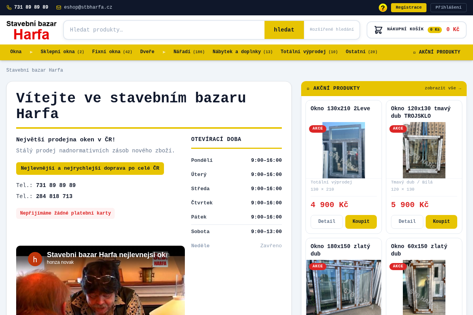Expand the Dveře submenu arrow
Image resolution: width=473 pixels, height=315 pixels.
point(164,52)
